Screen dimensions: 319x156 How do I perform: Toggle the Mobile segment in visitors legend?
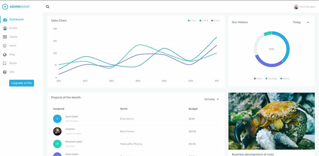click(284, 78)
